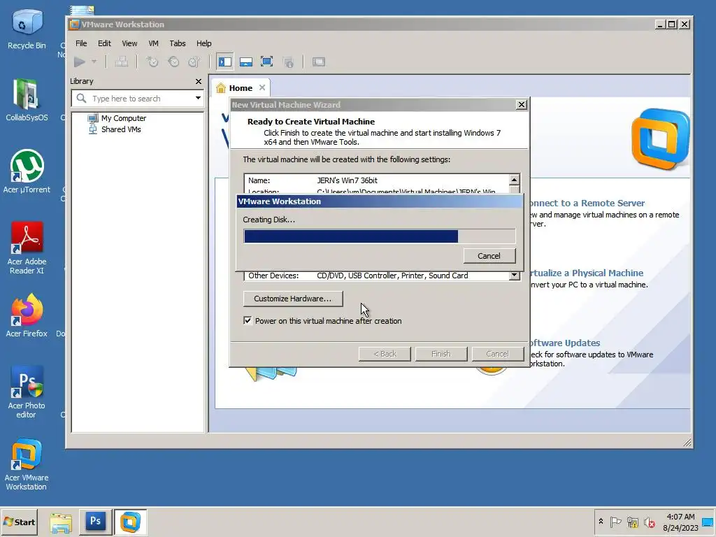
Task: Click the Action Center flag tray icon
Action: coord(615,522)
